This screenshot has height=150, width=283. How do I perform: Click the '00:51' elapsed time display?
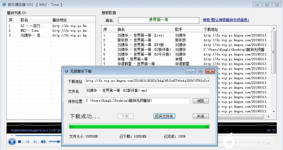coord(271,130)
